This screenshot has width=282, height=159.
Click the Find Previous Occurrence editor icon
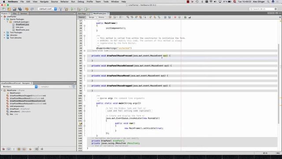pyautogui.click(x=132, y=17)
